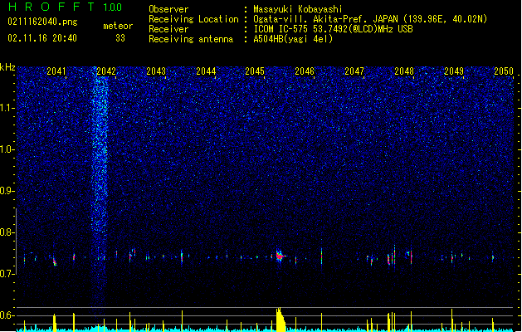Select the Ogata-vill. Akita-Pref. JAPAN location text
The image size is (522, 332).
[x=370, y=19]
